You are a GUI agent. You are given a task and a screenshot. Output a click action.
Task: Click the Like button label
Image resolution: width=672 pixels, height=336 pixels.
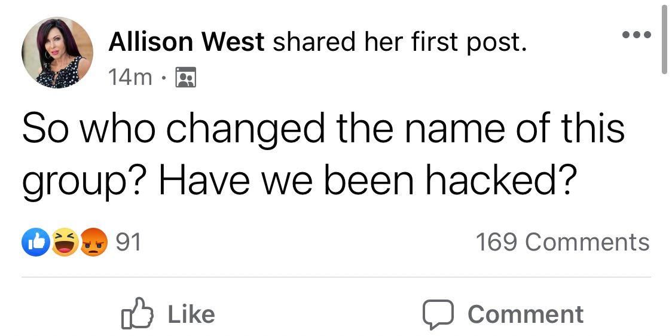click(191, 314)
